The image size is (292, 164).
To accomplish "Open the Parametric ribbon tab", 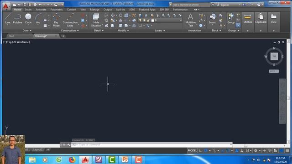I will 57,10.
